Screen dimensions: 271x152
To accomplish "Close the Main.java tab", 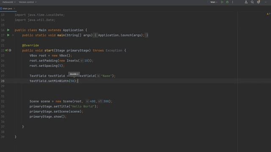I will point(14,8).
